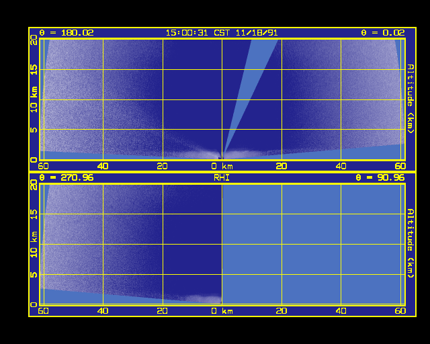Click lower panel's 0 altitude tick label
This screenshot has width=430, height=344.
pos(34,304)
